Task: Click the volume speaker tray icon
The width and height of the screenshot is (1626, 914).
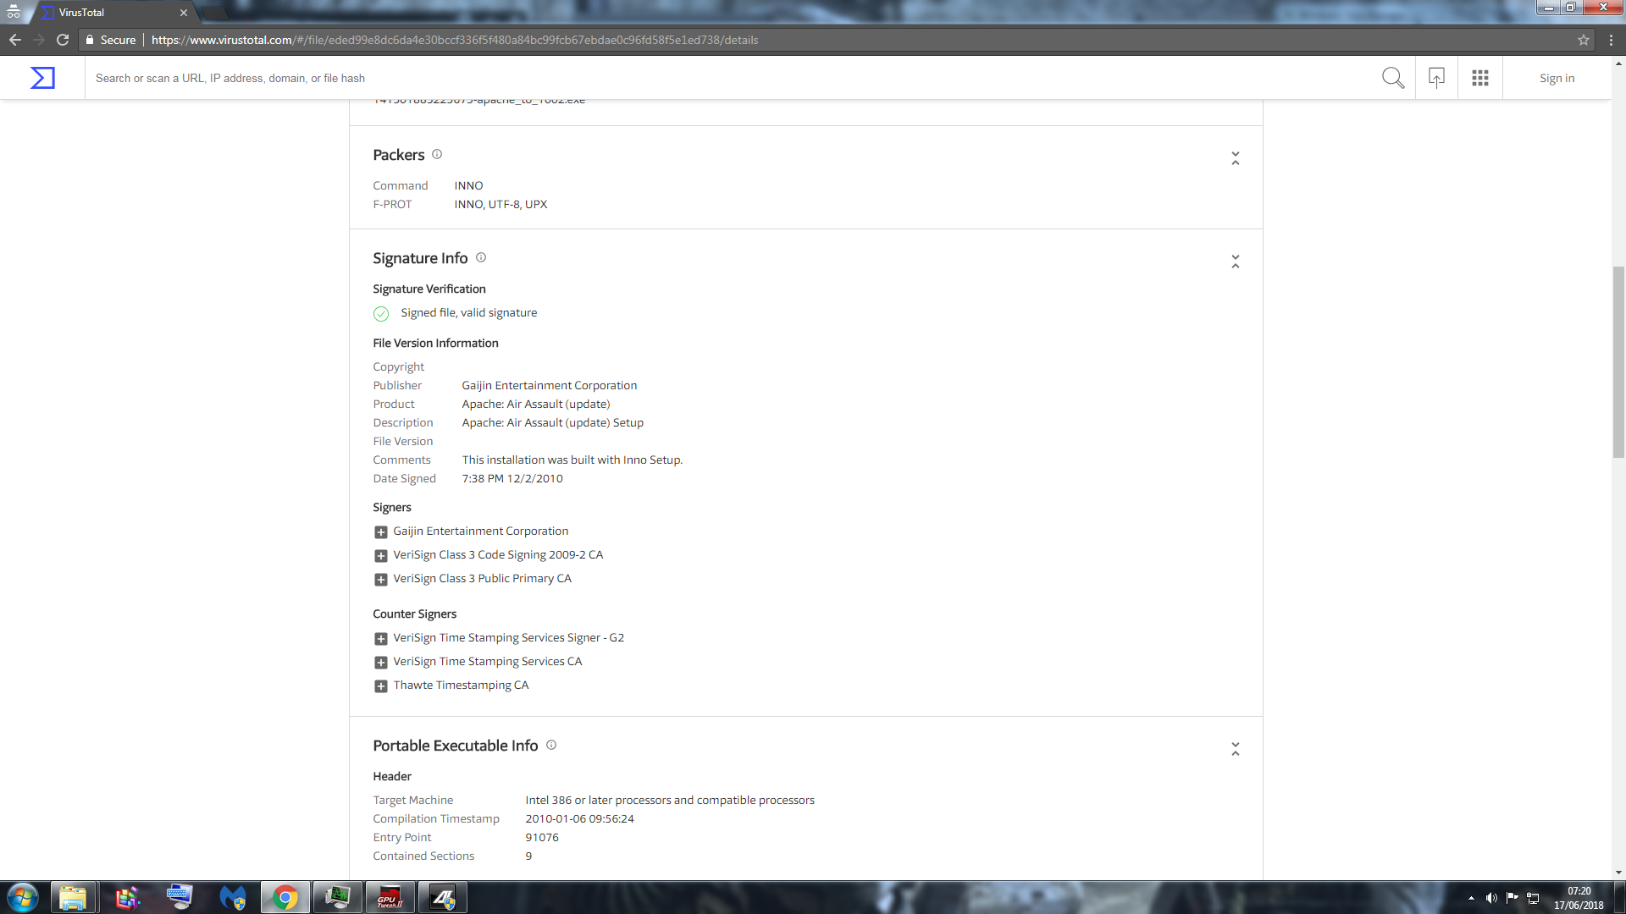Action: coord(1491,898)
